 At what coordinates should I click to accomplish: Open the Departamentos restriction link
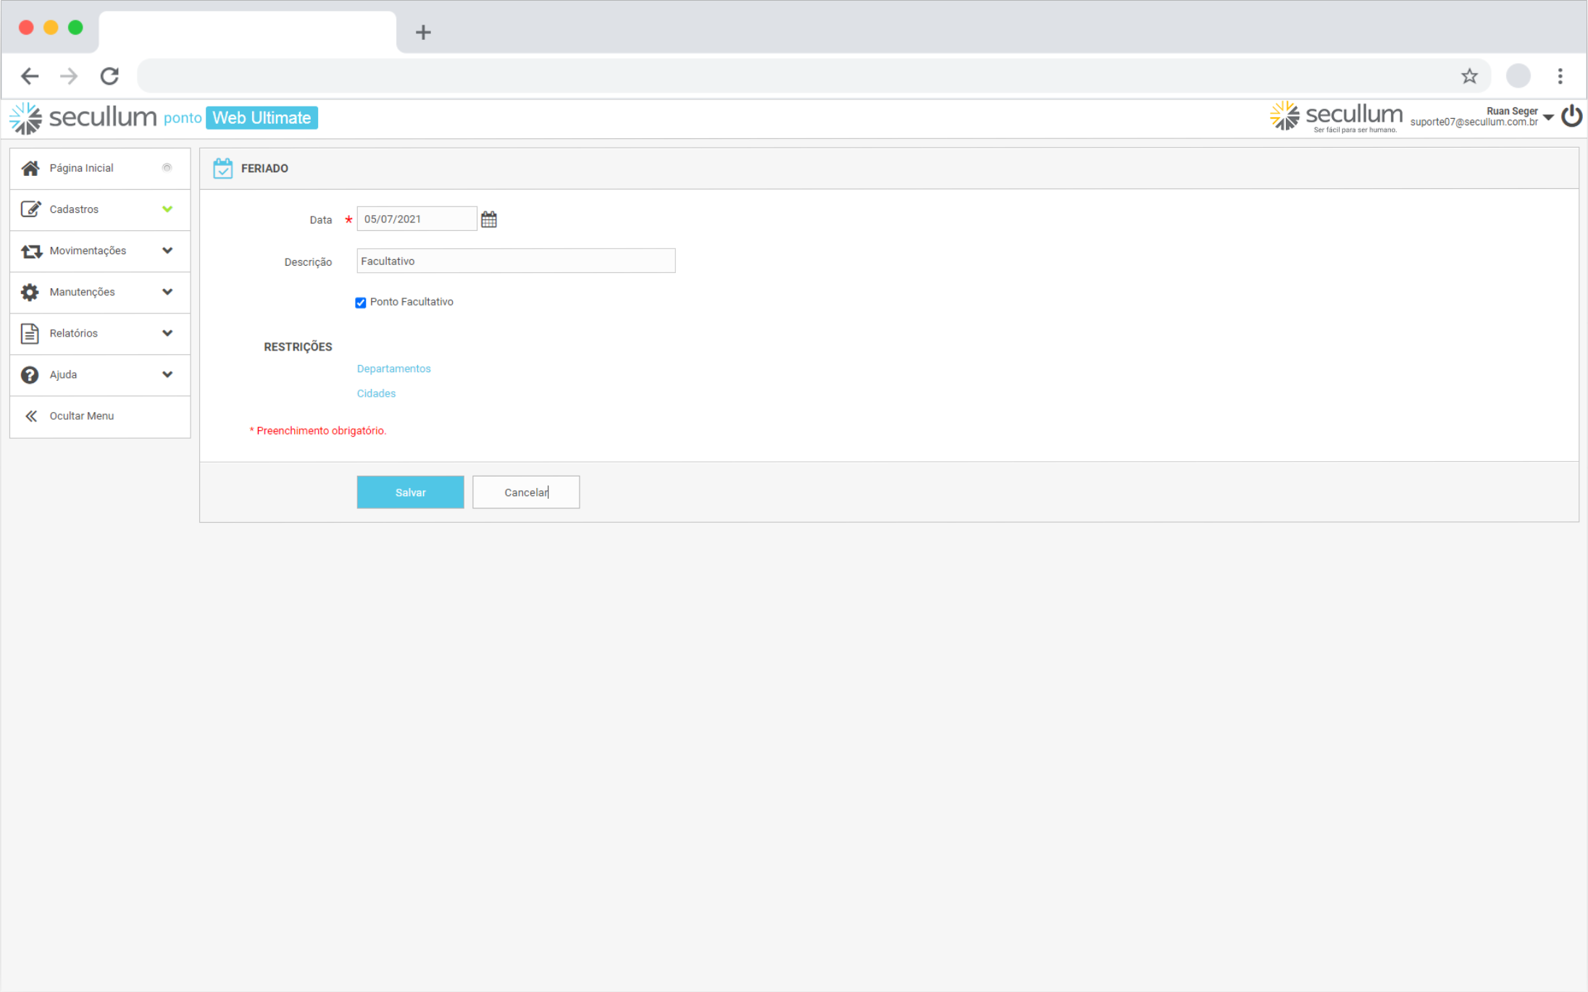click(x=393, y=369)
